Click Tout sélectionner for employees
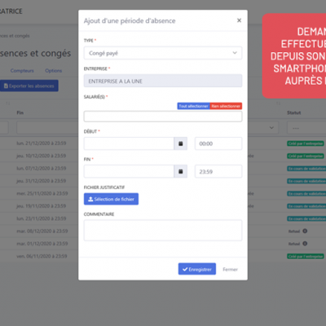 tap(193, 106)
